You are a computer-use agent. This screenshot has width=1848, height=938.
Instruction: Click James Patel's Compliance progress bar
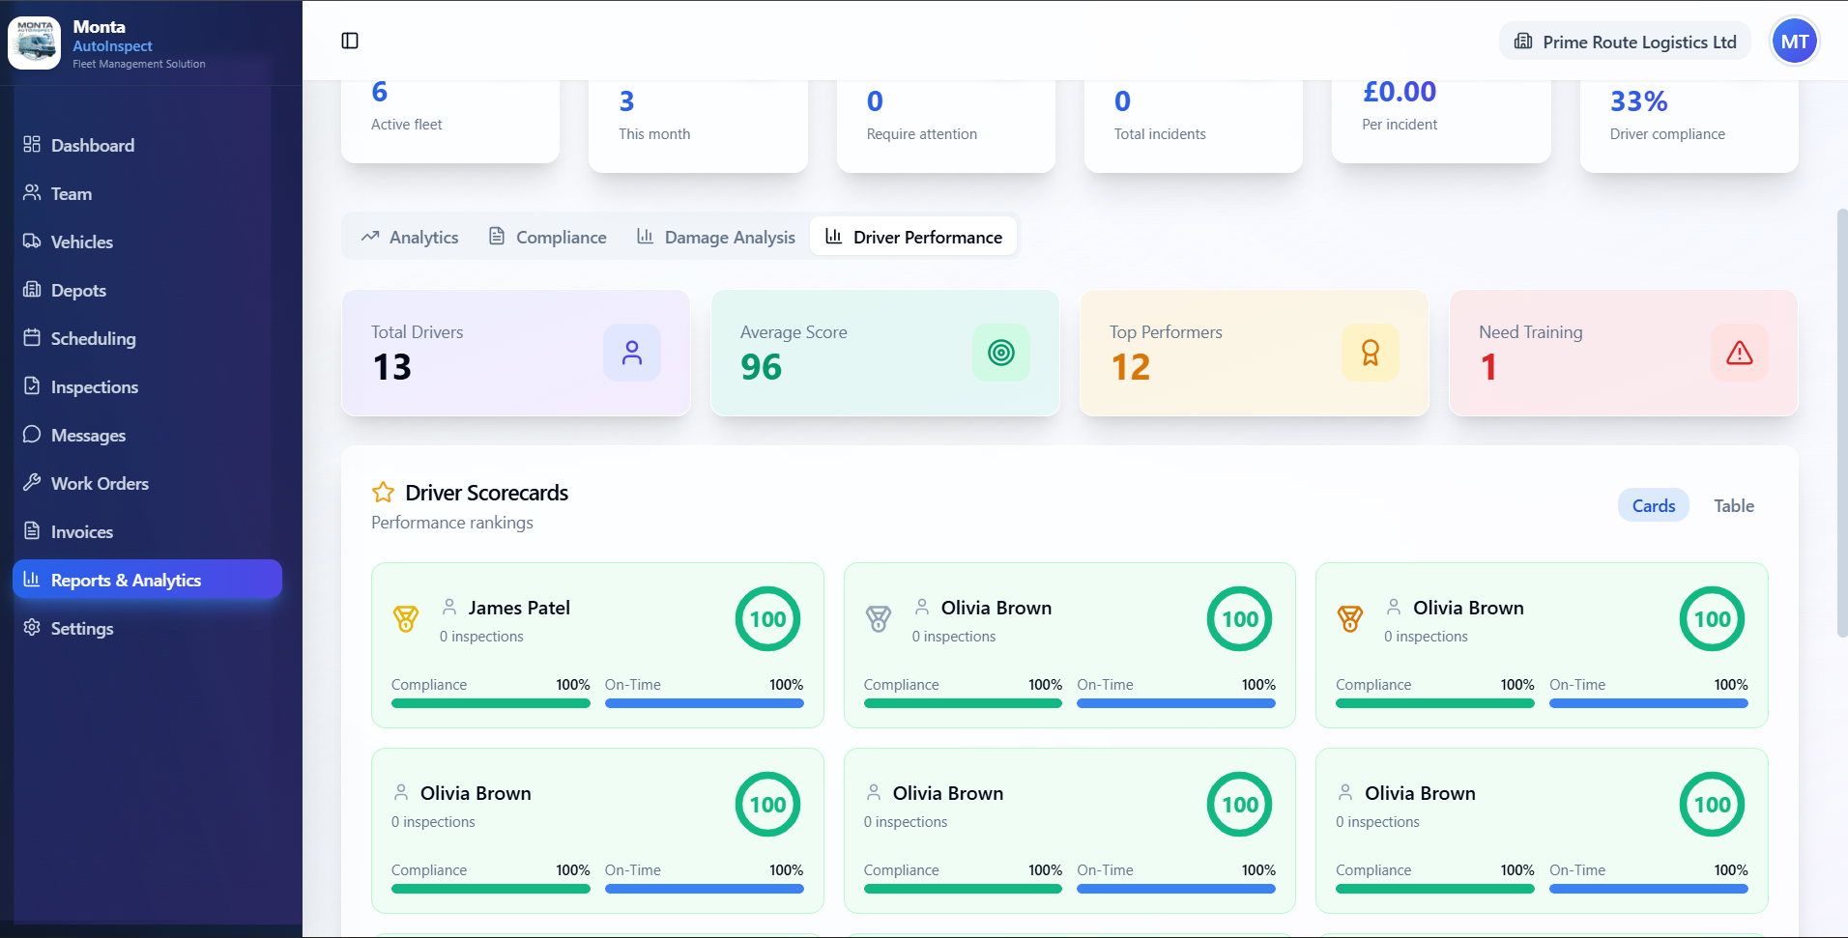click(x=490, y=703)
